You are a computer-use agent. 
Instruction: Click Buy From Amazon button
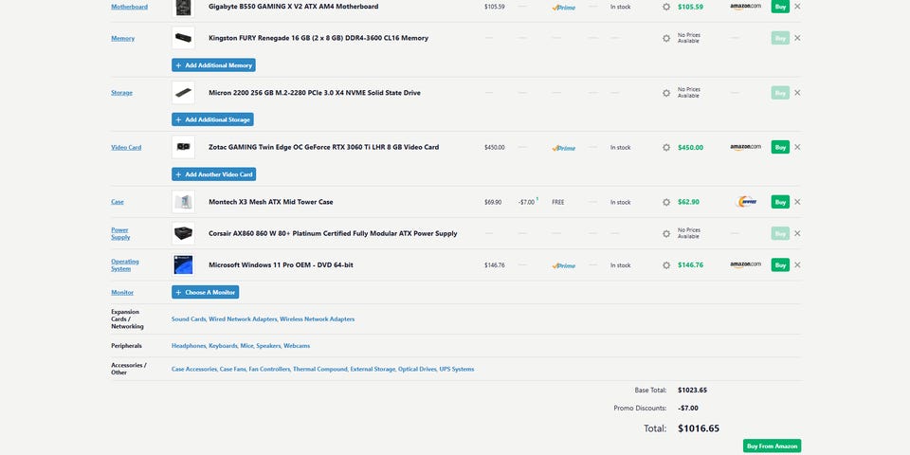click(772, 446)
